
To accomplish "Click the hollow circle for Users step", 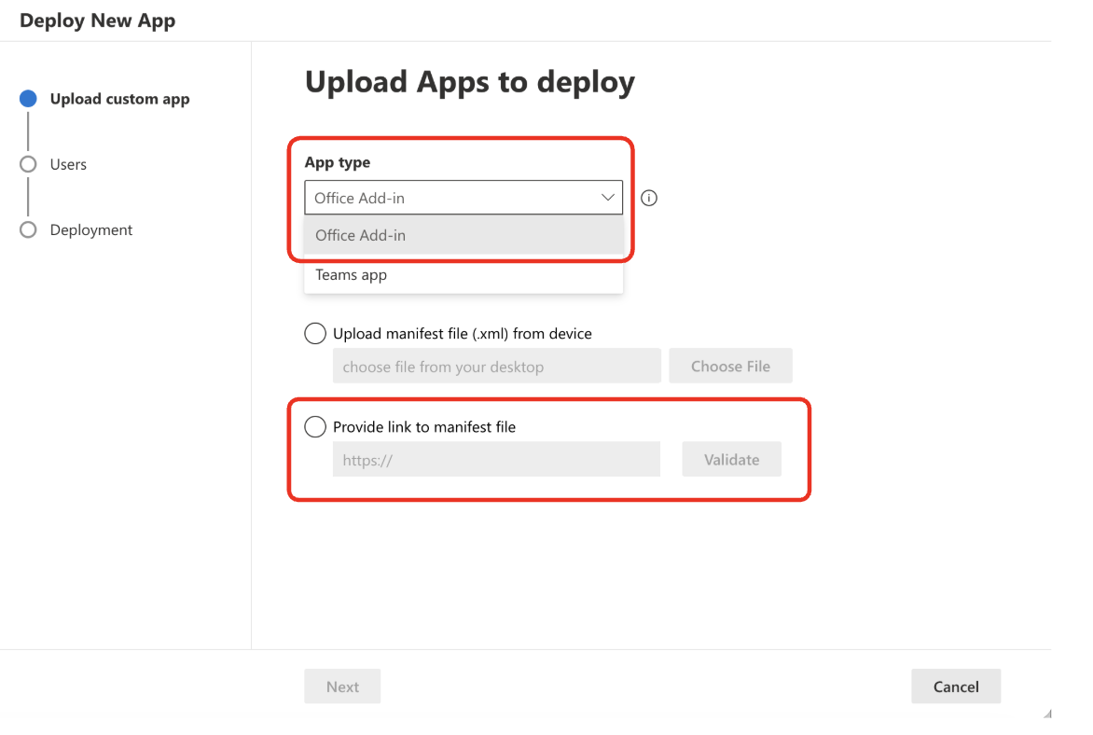I will [28, 164].
